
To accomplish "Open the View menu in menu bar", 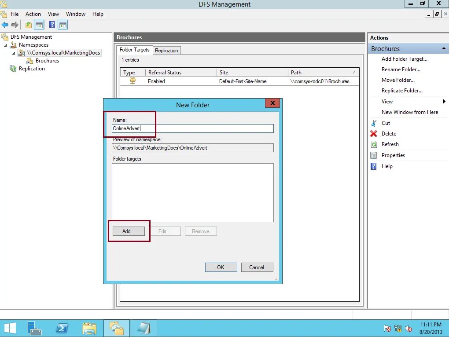I will [53, 14].
